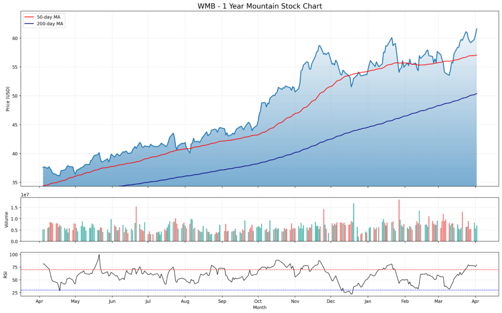Click the 40 tick on the Price axis
Screen dimensions: 502x313
[15, 154]
